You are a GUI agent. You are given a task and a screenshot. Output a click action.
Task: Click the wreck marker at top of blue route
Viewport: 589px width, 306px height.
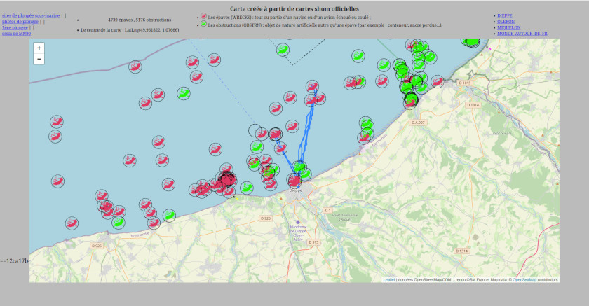pyautogui.click(x=313, y=87)
